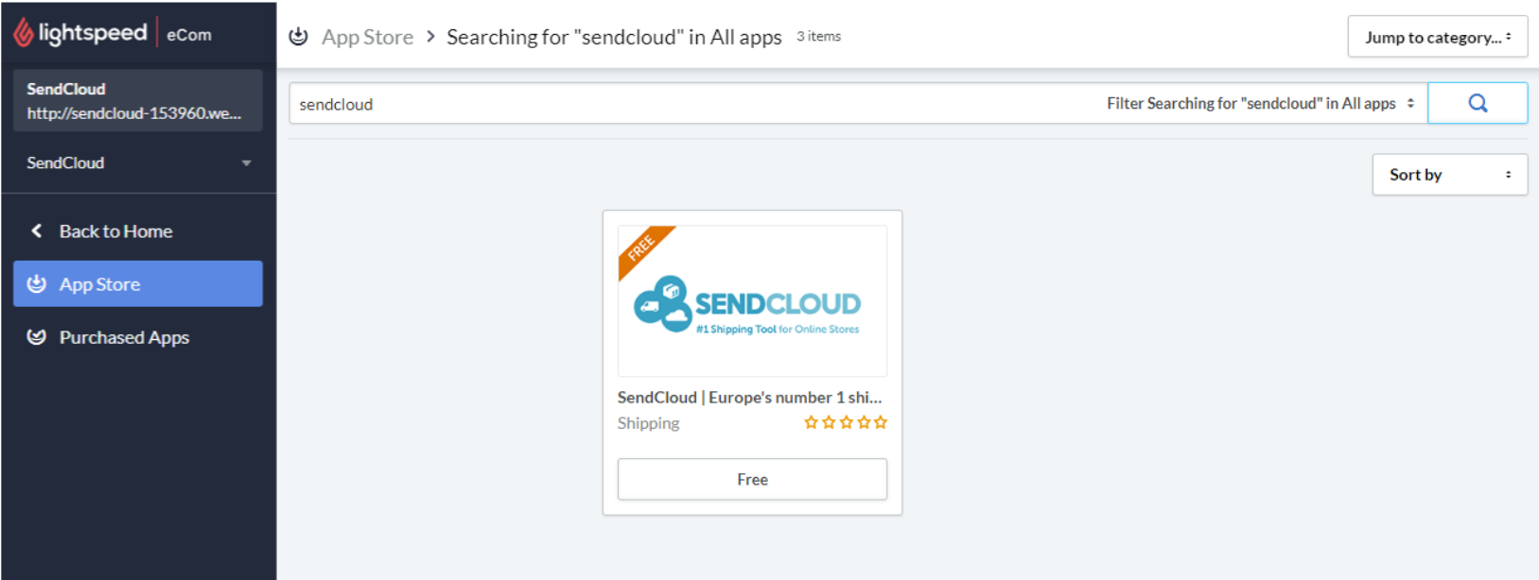Click the Free install button
Viewport: 1539px width, 580px height.
[752, 479]
